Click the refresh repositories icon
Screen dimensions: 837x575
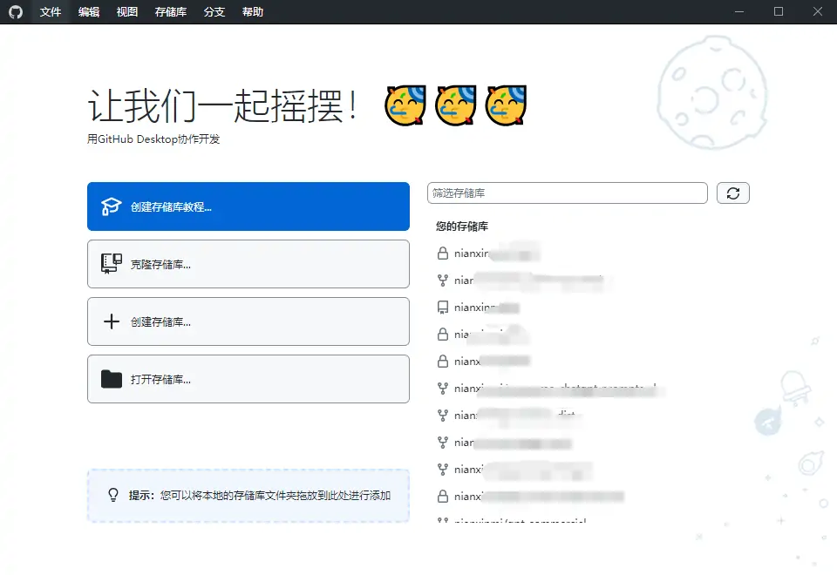(733, 193)
